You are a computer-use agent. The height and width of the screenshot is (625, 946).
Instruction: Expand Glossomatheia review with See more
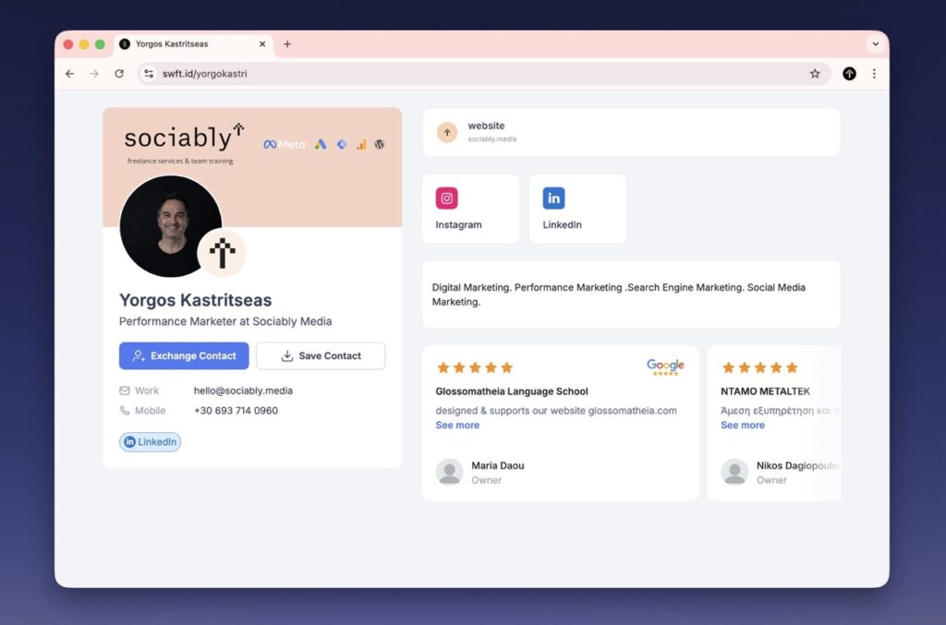point(457,426)
